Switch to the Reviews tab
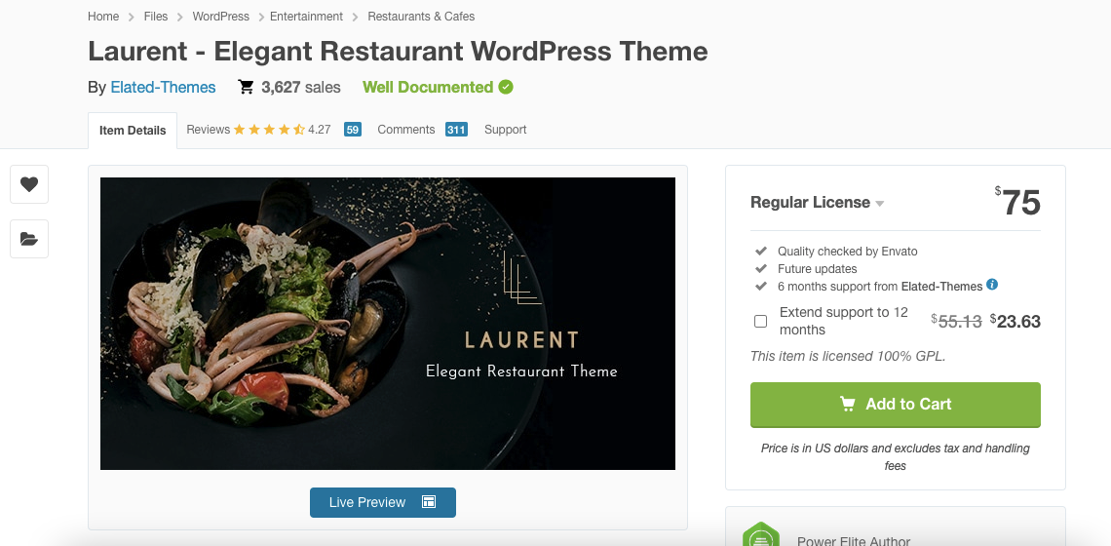The width and height of the screenshot is (1111, 546). [209, 130]
